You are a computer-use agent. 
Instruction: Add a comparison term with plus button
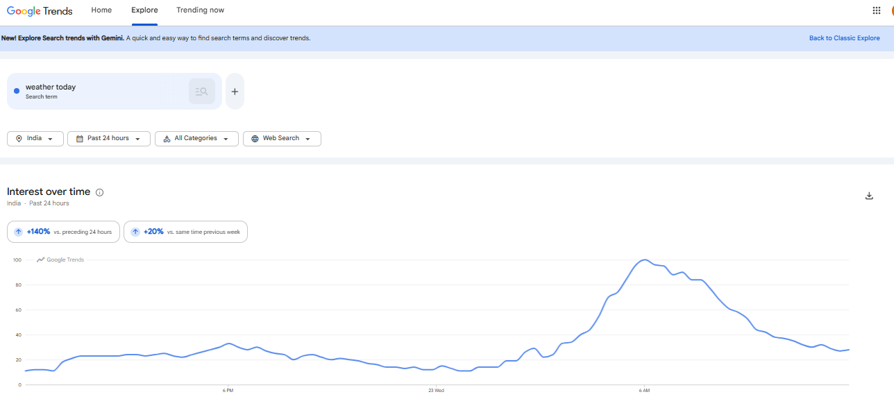click(x=235, y=92)
